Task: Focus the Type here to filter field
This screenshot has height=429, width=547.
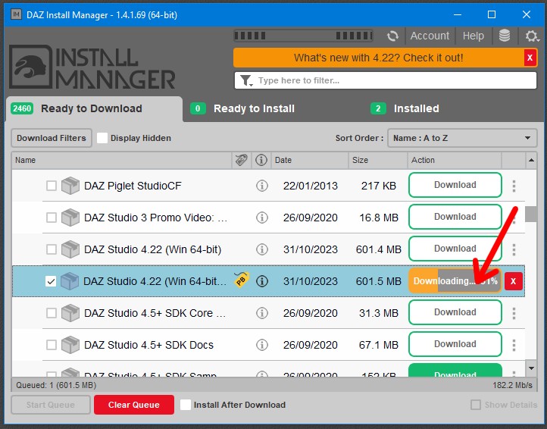Action: point(386,80)
